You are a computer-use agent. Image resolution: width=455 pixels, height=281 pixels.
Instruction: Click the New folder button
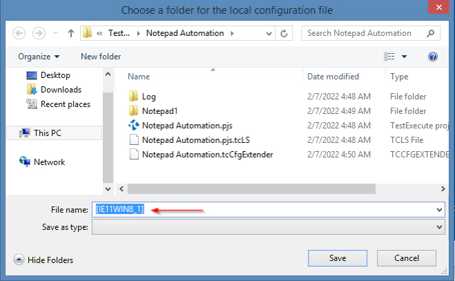point(101,57)
